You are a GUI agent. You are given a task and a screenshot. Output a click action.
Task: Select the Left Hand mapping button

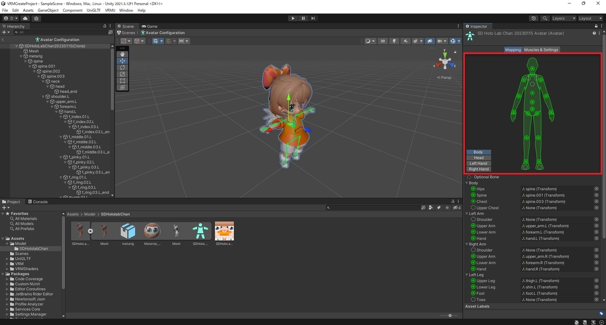point(478,164)
